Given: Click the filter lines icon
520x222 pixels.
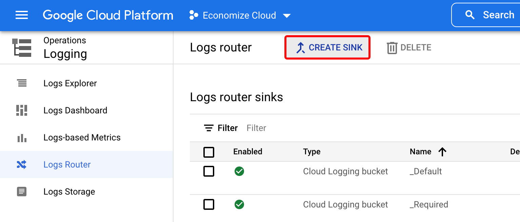Looking at the screenshot, I should 209,128.
